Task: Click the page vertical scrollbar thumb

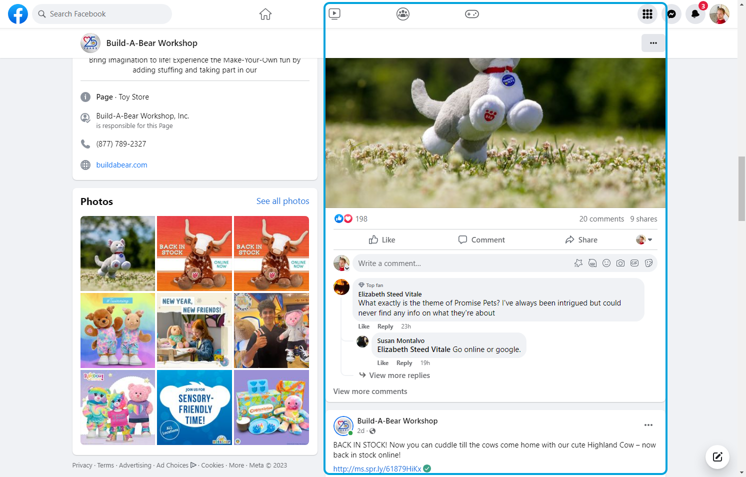Action: [741, 188]
